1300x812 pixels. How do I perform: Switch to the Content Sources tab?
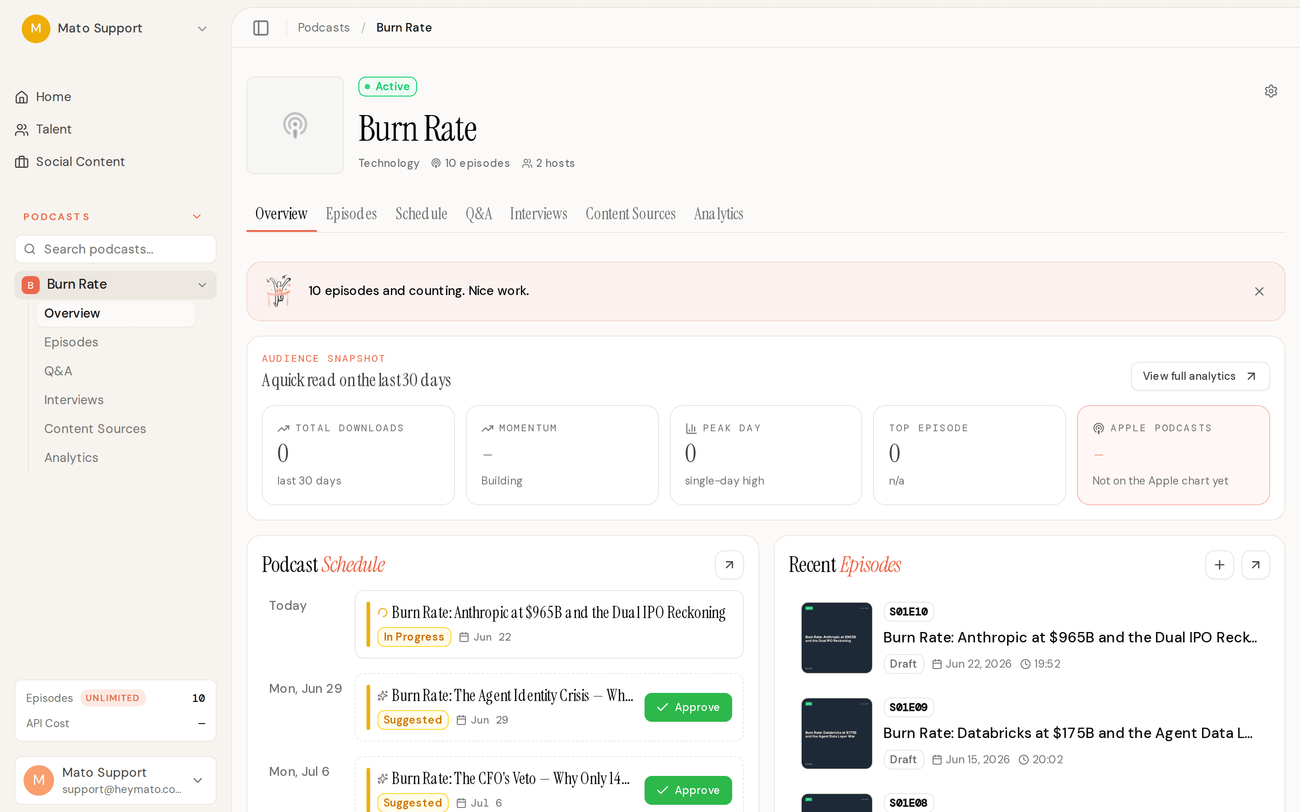click(631, 214)
